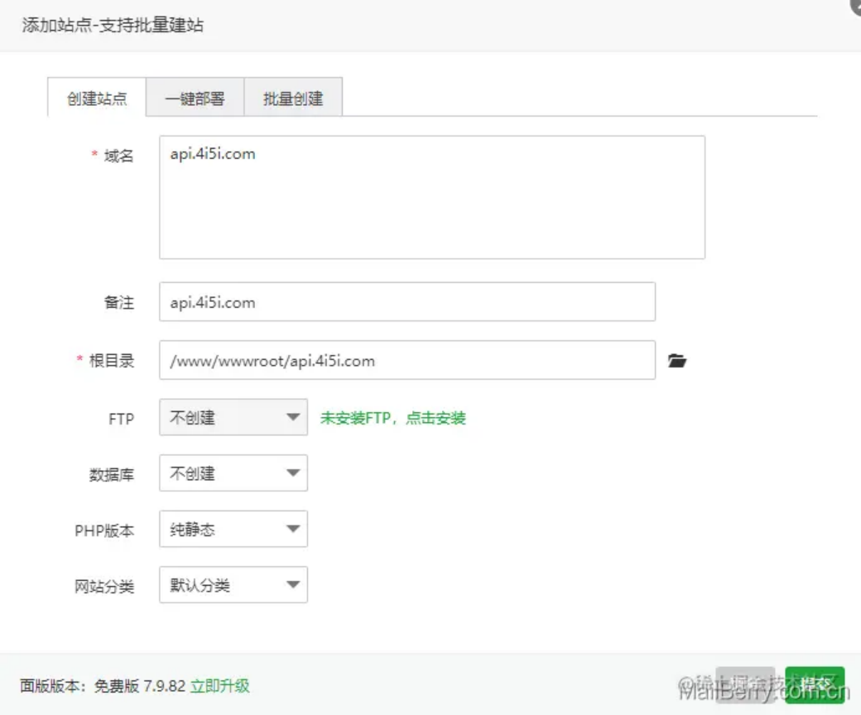Screen dimensions: 861x715
Task: Edit the 备注 remark input field
Action: [407, 302]
